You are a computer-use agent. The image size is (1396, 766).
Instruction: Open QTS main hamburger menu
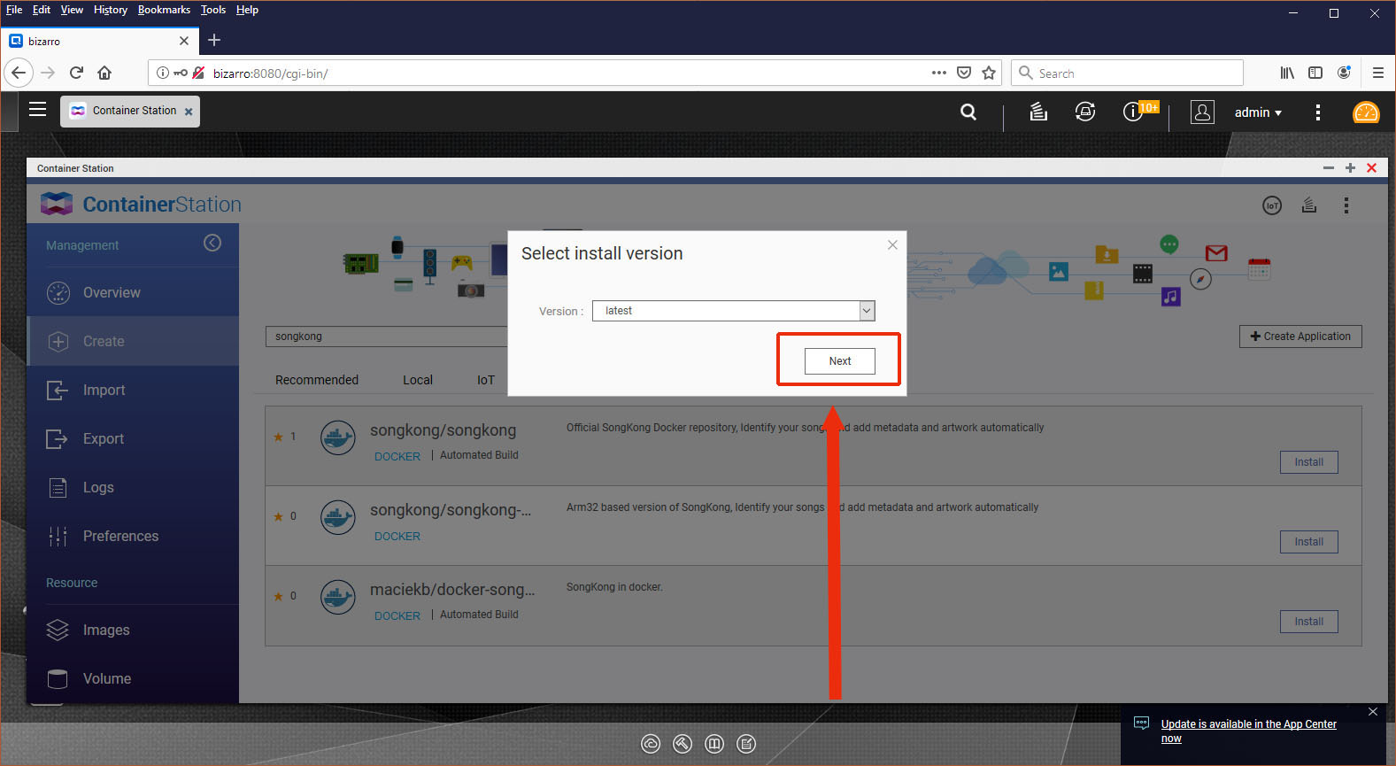37,110
